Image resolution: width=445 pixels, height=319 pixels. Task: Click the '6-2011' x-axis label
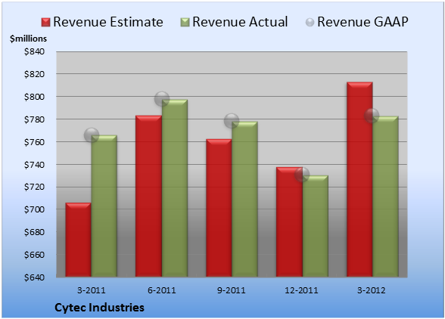[x=162, y=290]
